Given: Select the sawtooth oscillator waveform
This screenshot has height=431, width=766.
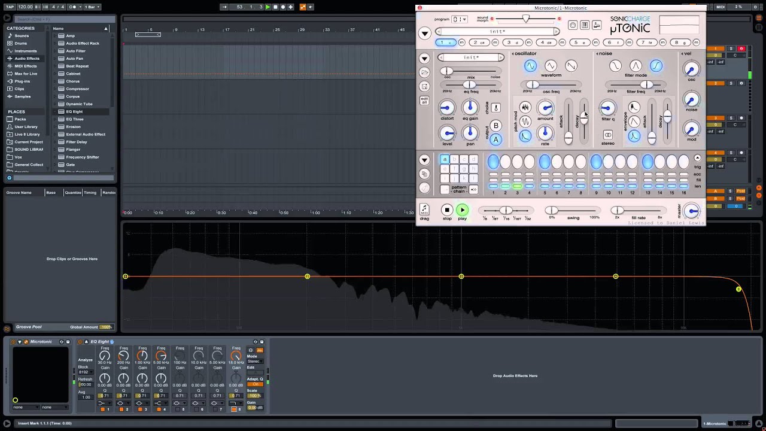Looking at the screenshot, I should 571,65.
